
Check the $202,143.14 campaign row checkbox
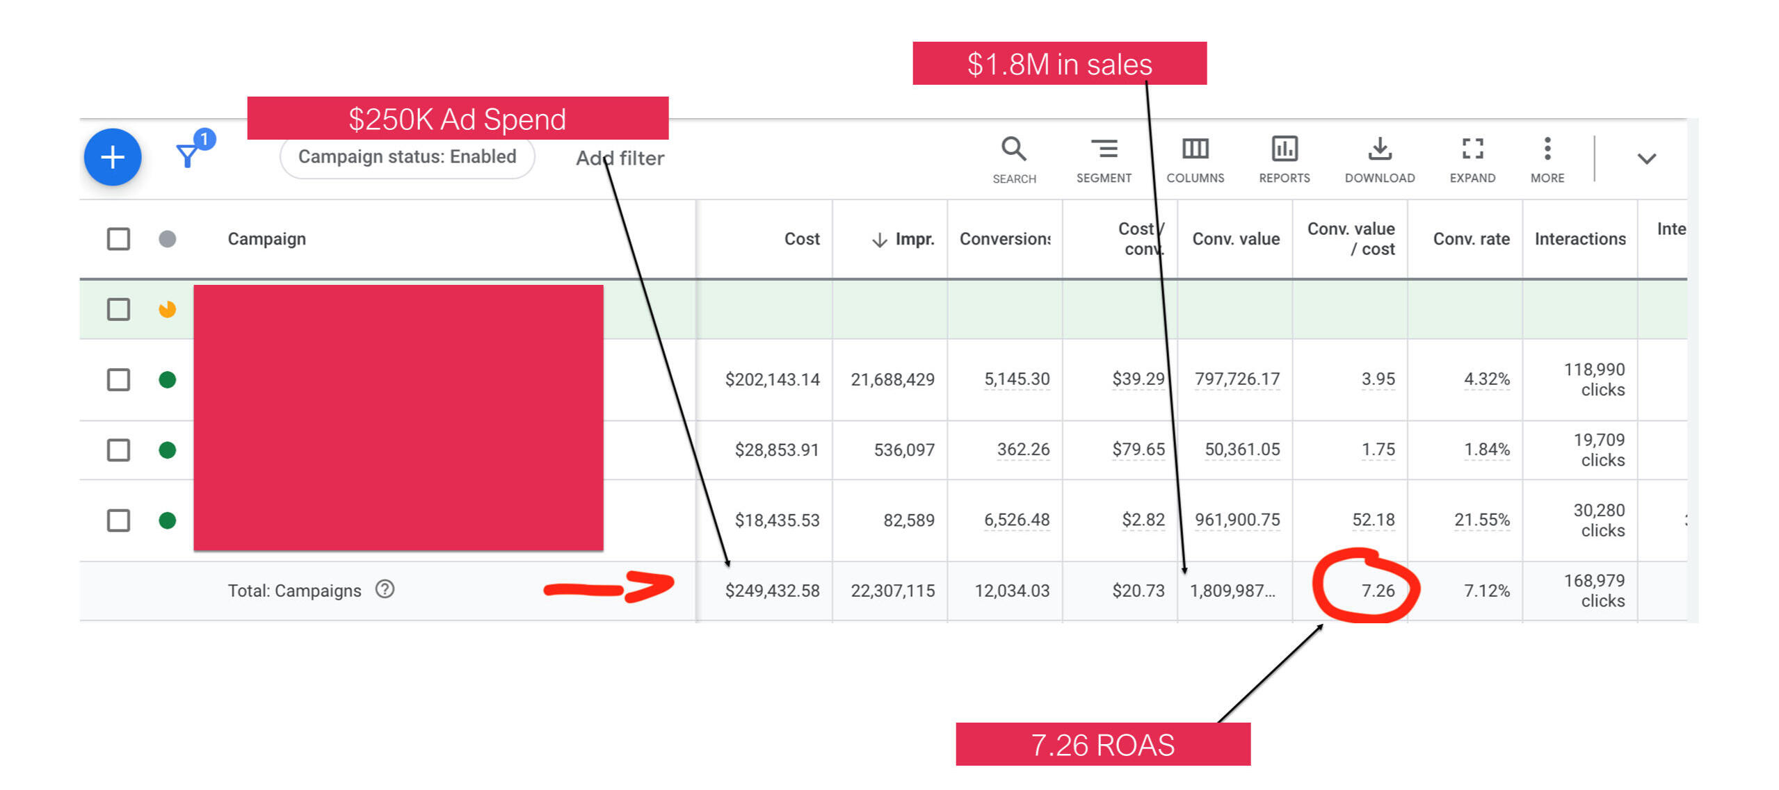coord(118,379)
